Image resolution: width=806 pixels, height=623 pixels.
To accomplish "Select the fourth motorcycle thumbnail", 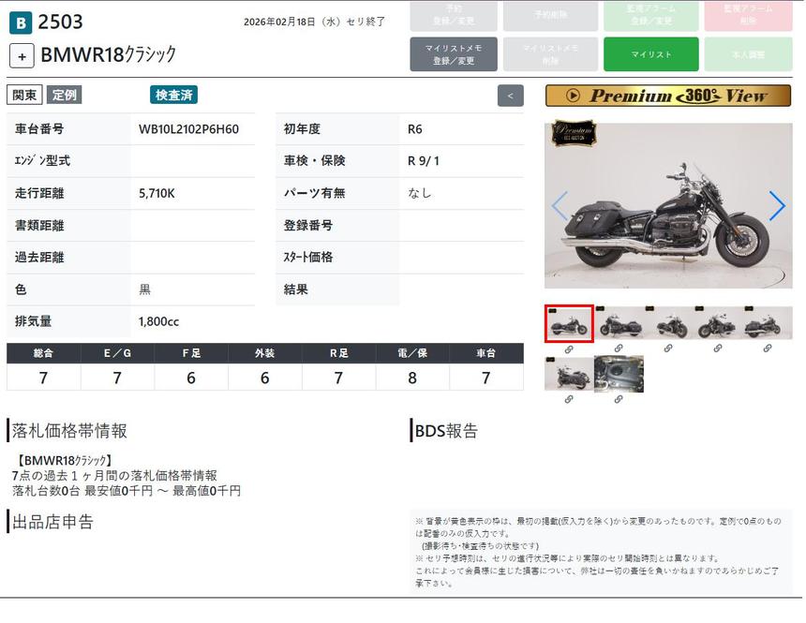I will 718,324.
